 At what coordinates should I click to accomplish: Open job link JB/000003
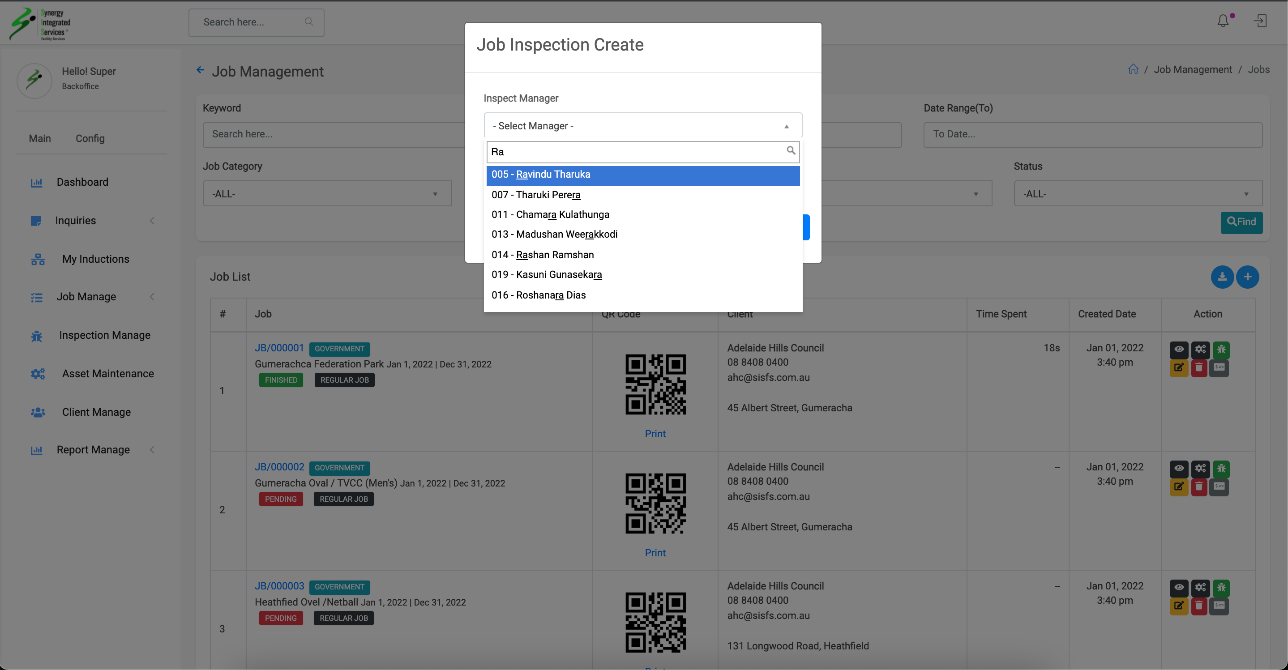click(x=279, y=586)
